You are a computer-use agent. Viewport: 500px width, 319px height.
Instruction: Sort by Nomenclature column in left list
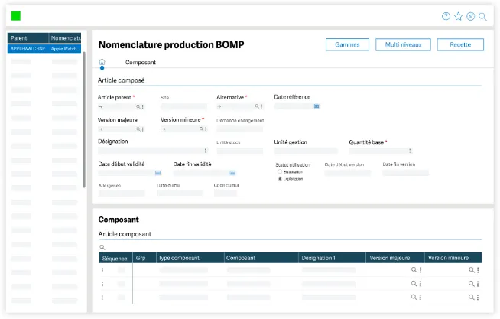click(65, 38)
